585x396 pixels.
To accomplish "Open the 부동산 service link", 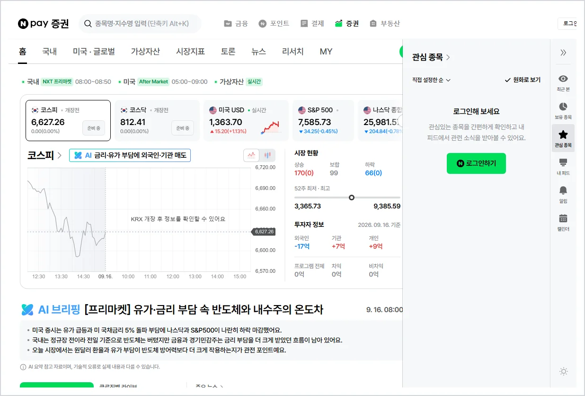I will (x=385, y=23).
